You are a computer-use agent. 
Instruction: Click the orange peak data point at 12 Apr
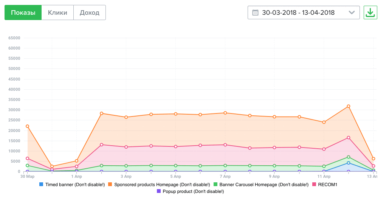click(x=349, y=106)
